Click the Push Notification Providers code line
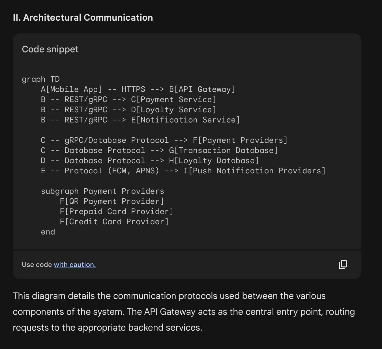The height and width of the screenshot is (349, 382). click(x=183, y=171)
